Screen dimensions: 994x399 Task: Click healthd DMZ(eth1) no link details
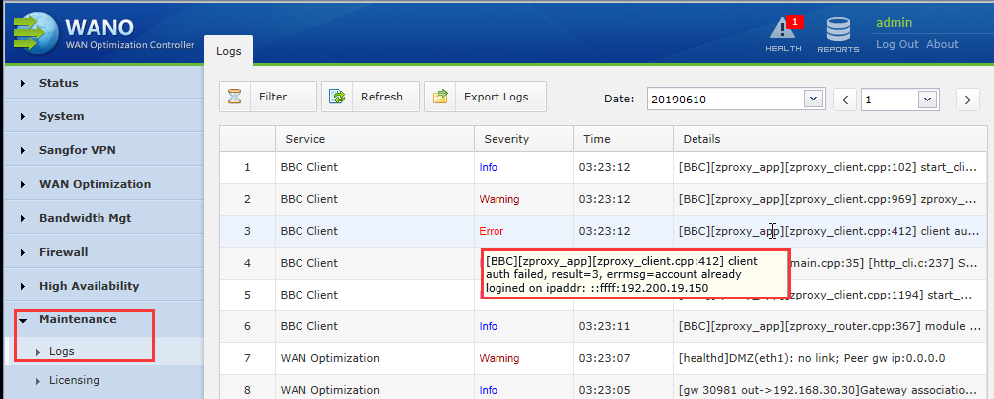812,358
